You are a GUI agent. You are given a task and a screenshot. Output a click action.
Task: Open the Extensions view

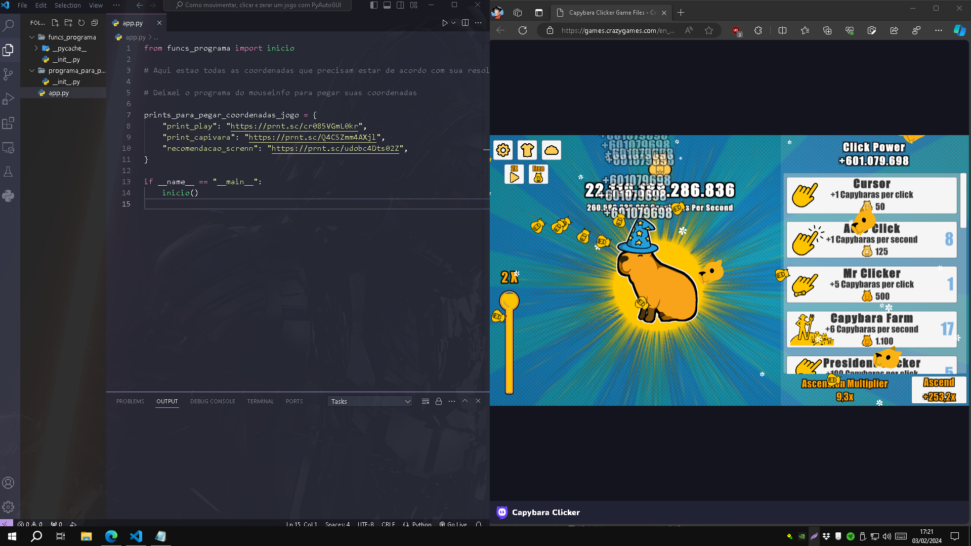point(8,123)
